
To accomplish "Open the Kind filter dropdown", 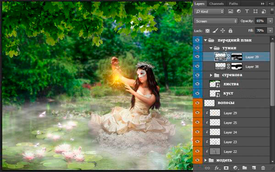I will coord(209,11).
